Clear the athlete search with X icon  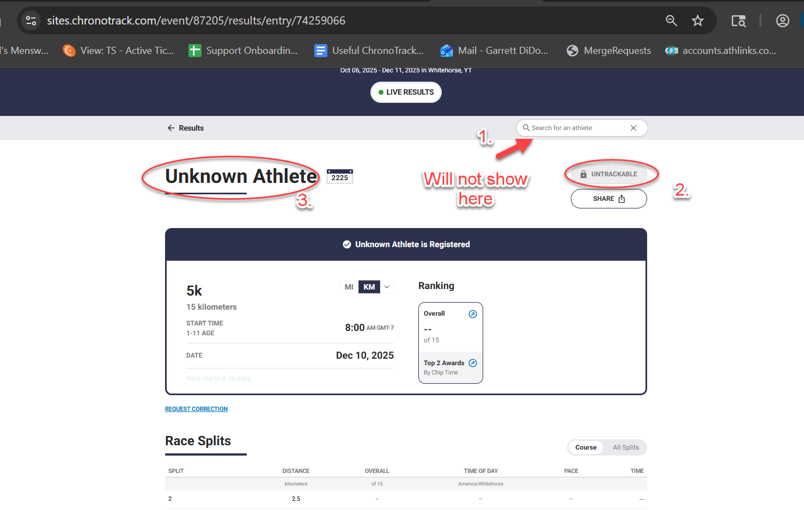[633, 128]
